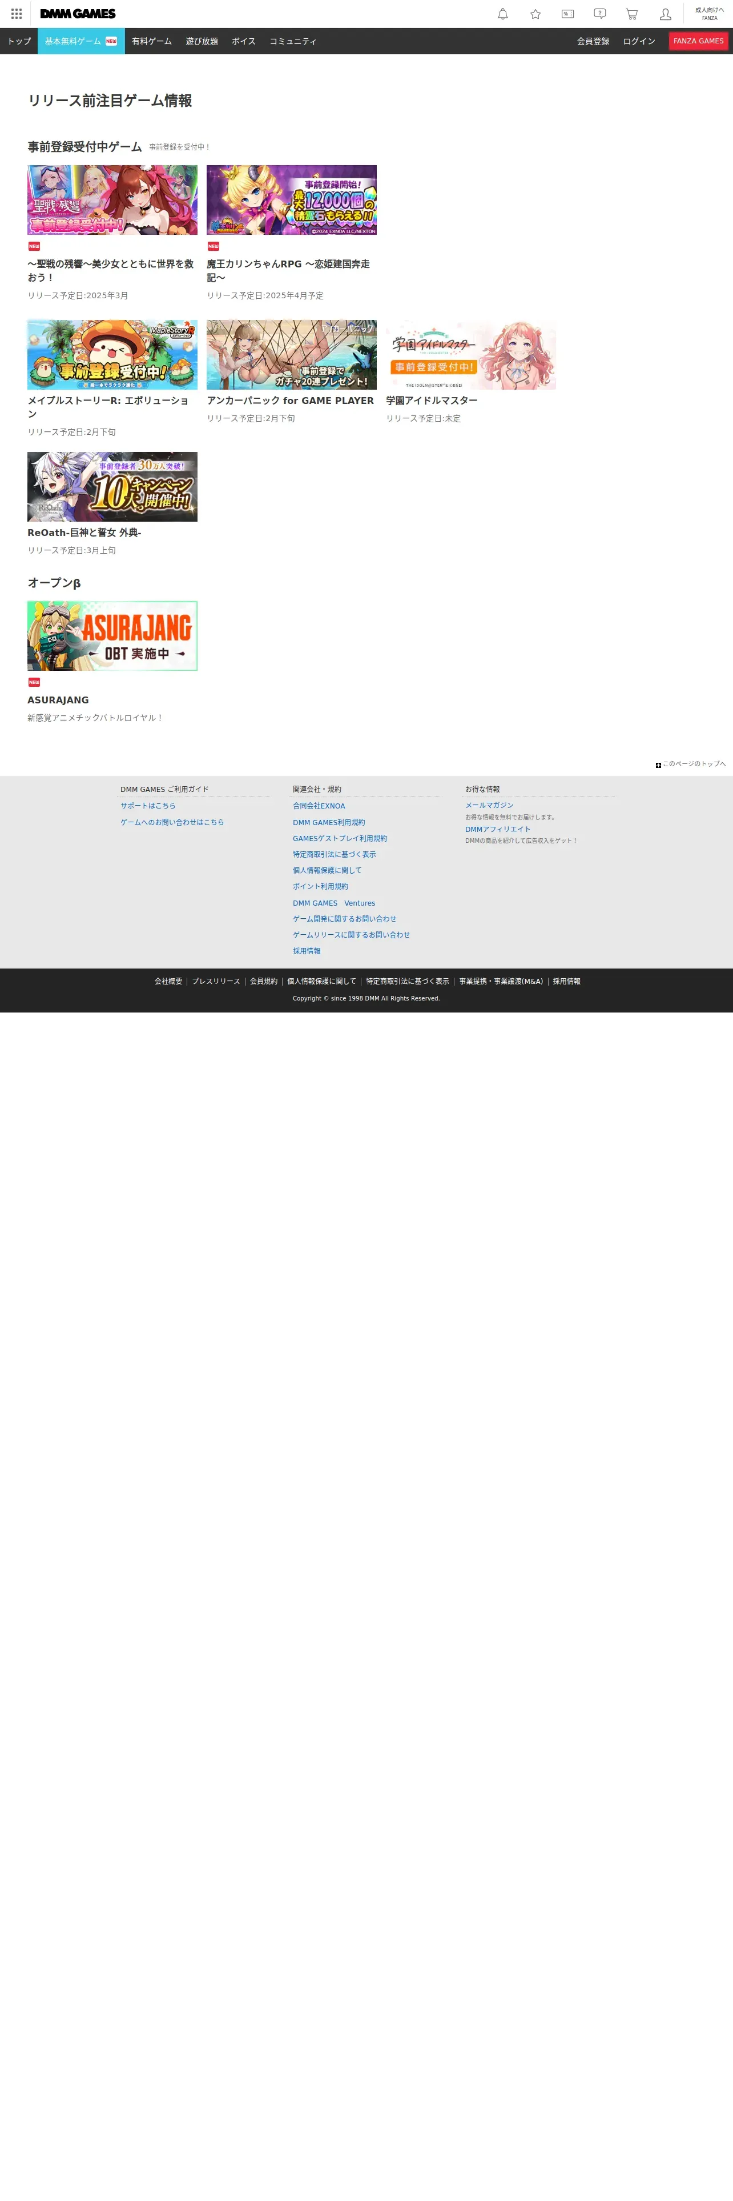This screenshot has width=733, height=2201.
Task: Open ゲームリリースに関するお問い合わせ link
Action: (x=352, y=935)
